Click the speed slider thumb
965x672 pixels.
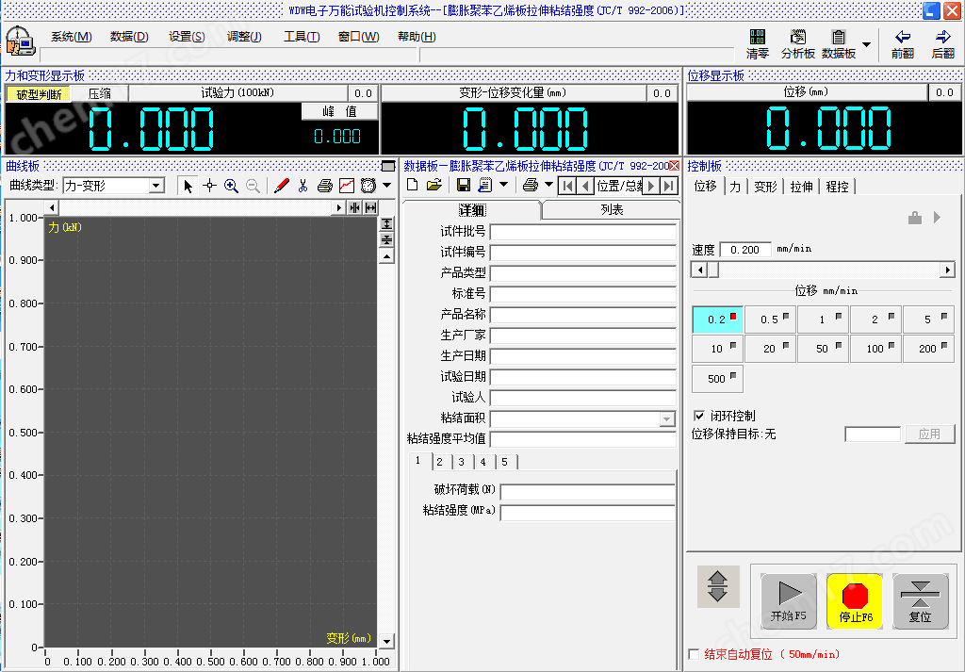(x=713, y=270)
